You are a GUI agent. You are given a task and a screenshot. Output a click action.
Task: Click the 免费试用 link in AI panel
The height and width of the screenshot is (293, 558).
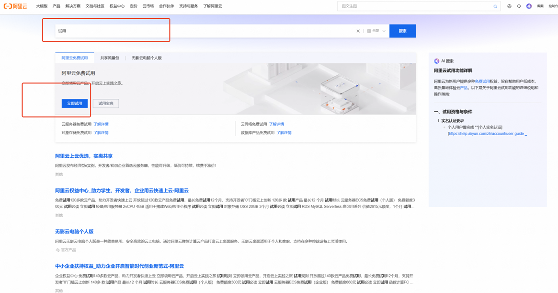point(482,81)
